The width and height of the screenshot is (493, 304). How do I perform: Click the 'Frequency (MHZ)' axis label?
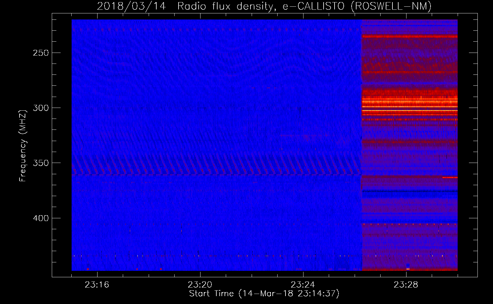23,146
